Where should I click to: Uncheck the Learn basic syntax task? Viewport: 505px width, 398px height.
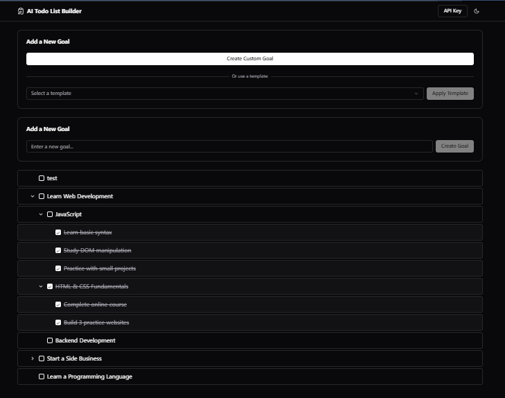(58, 233)
